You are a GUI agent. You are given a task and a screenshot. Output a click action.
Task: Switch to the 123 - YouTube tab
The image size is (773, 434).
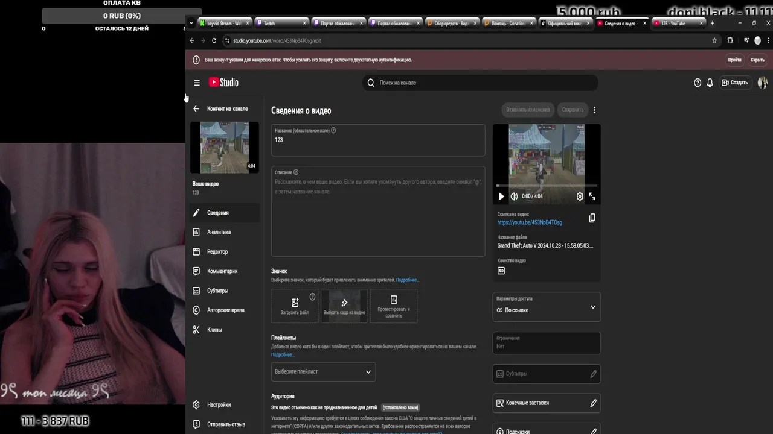[x=678, y=23]
